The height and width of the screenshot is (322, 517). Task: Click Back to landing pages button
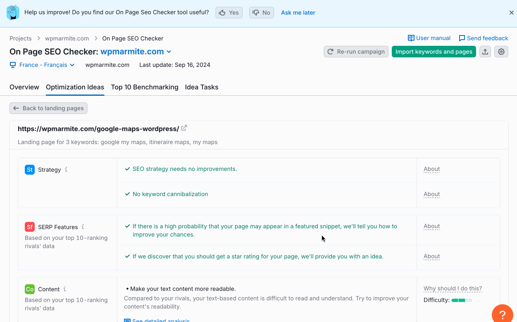click(48, 108)
